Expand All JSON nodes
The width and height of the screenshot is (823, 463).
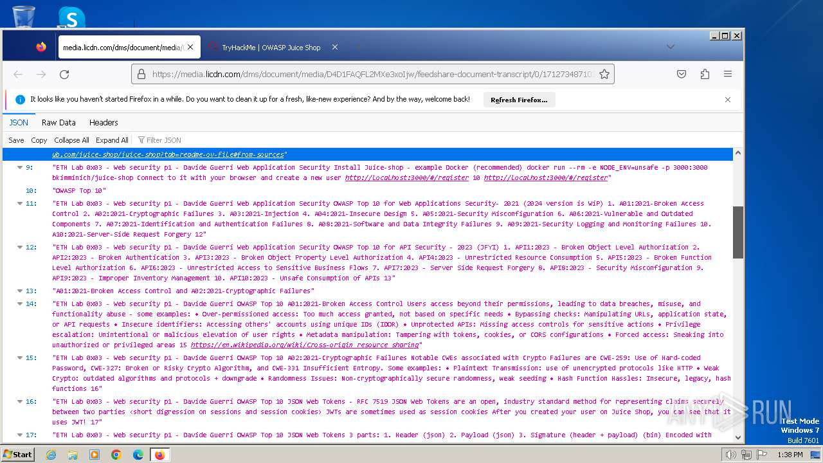112,140
